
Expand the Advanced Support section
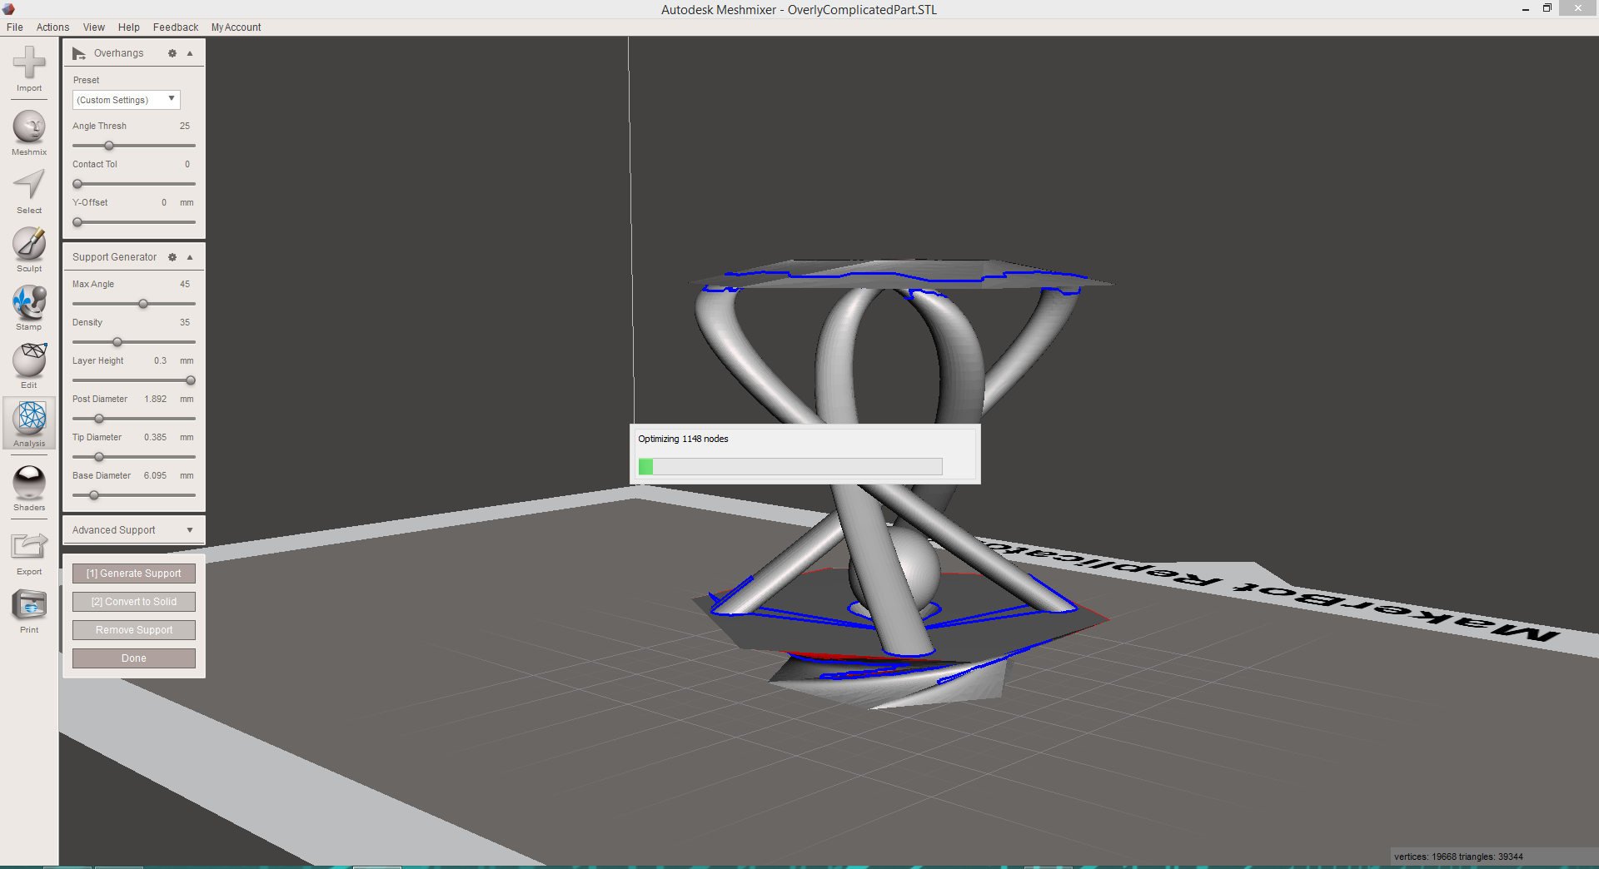tap(190, 530)
